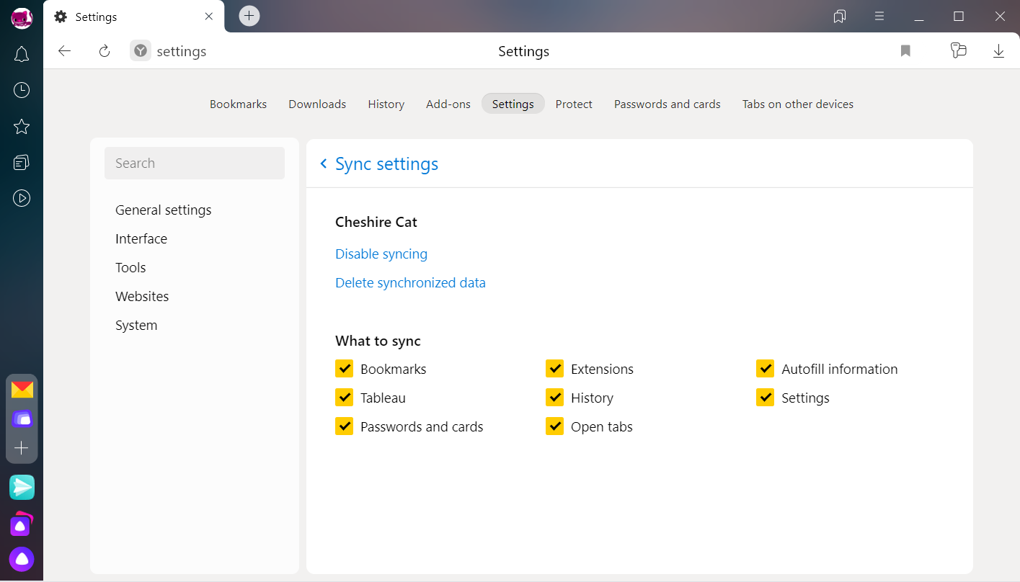
Task: Open downloads arrow icon in toolbar
Action: (x=998, y=51)
